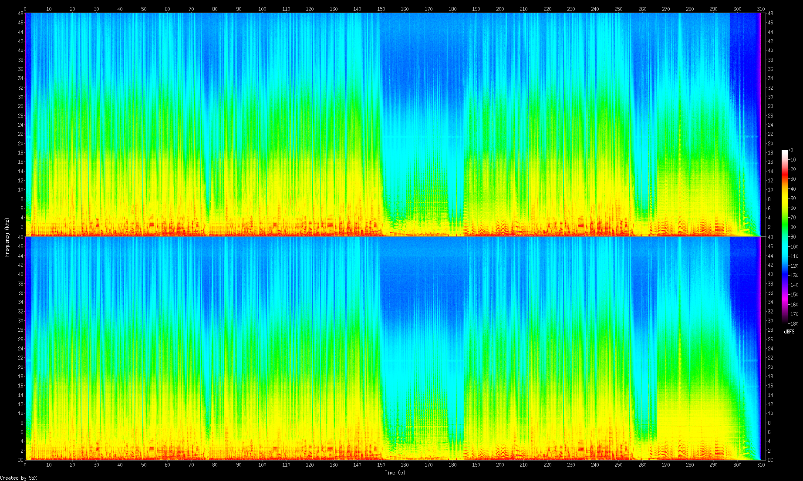Click the 0 tick on the top time axis
This screenshot has width=803, height=481.
pos(25,9)
